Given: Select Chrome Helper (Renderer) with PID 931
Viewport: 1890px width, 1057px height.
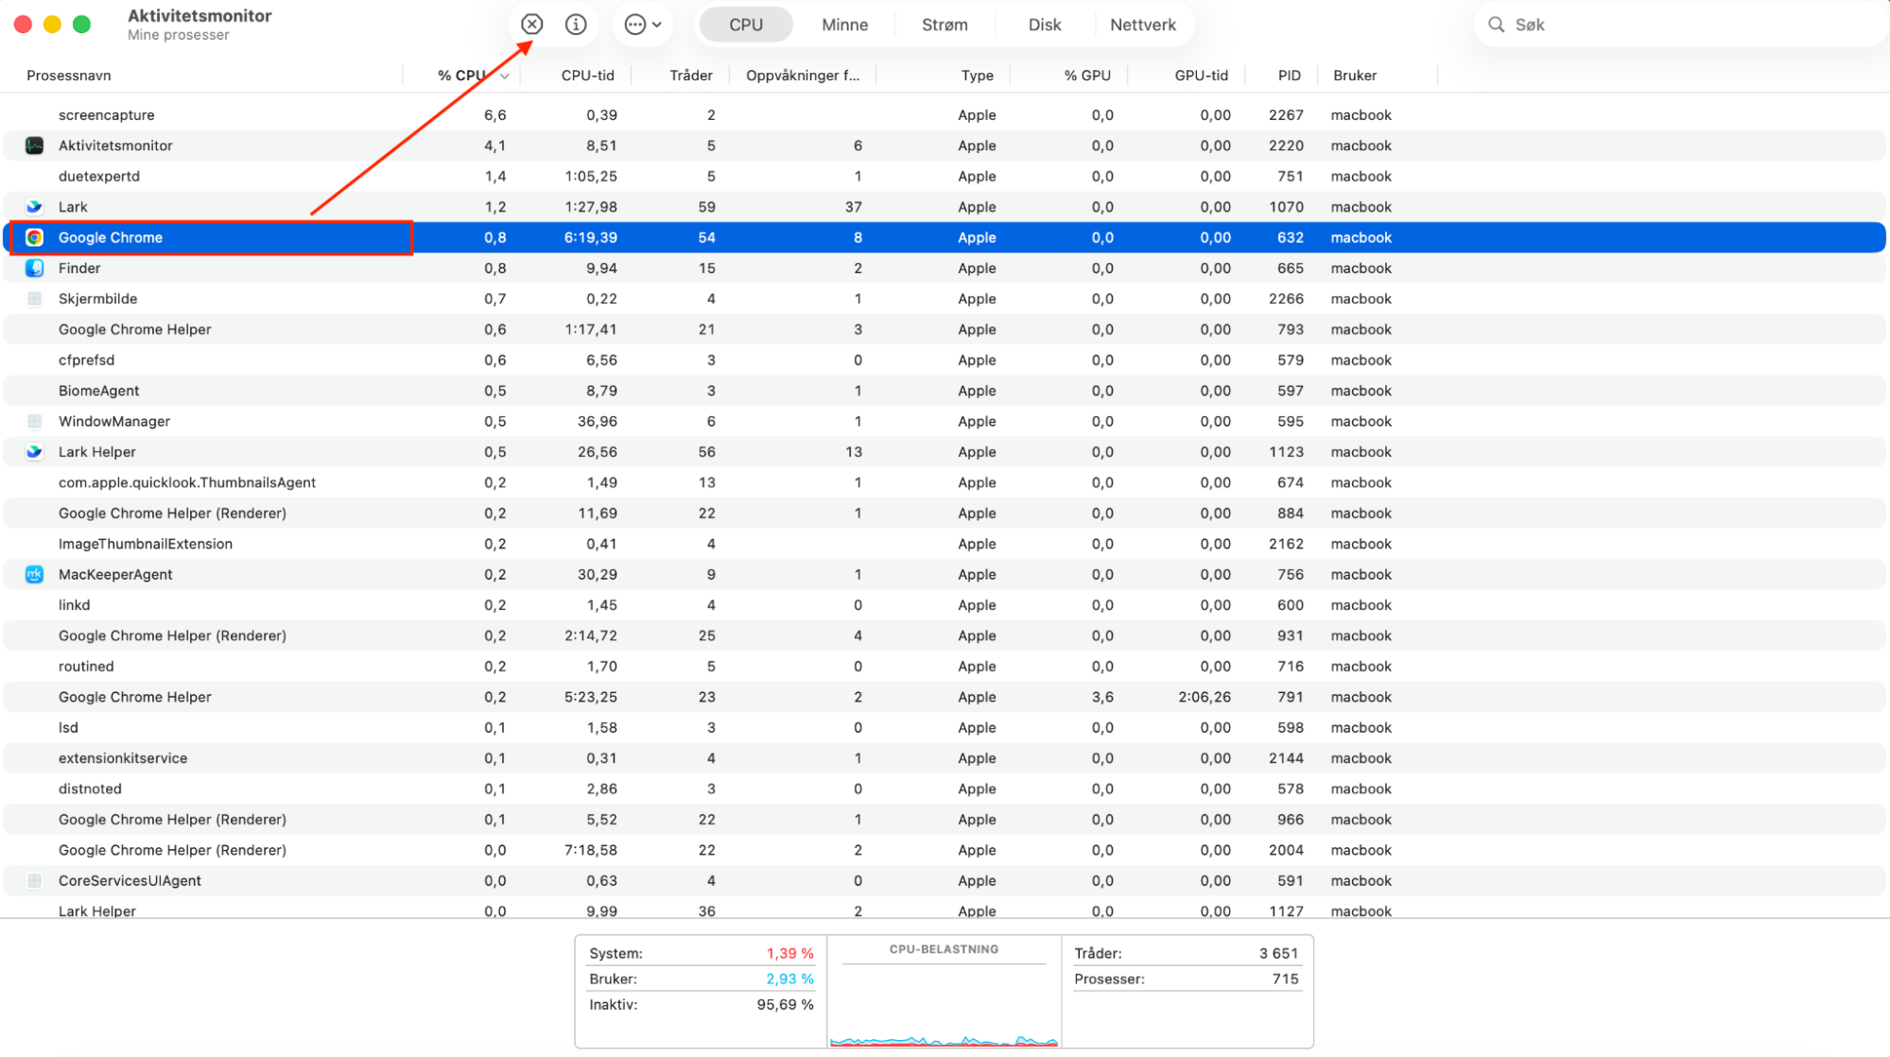Looking at the screenshot, I should pos(172,636).
